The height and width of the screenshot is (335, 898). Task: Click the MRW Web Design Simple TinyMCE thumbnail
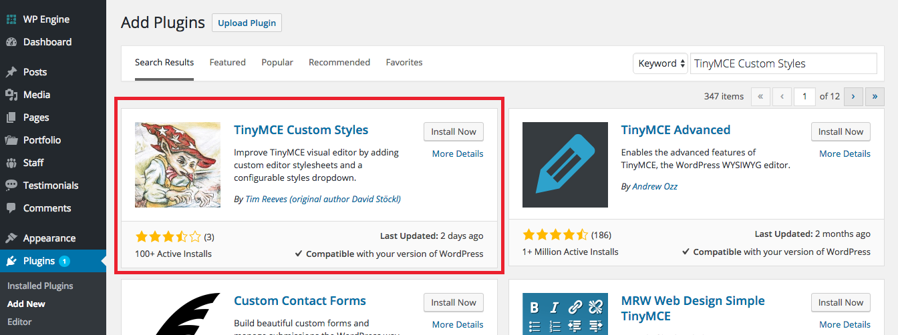point(565,314)
